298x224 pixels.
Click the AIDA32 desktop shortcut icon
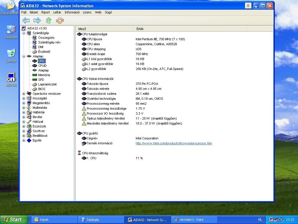(11, 80)
